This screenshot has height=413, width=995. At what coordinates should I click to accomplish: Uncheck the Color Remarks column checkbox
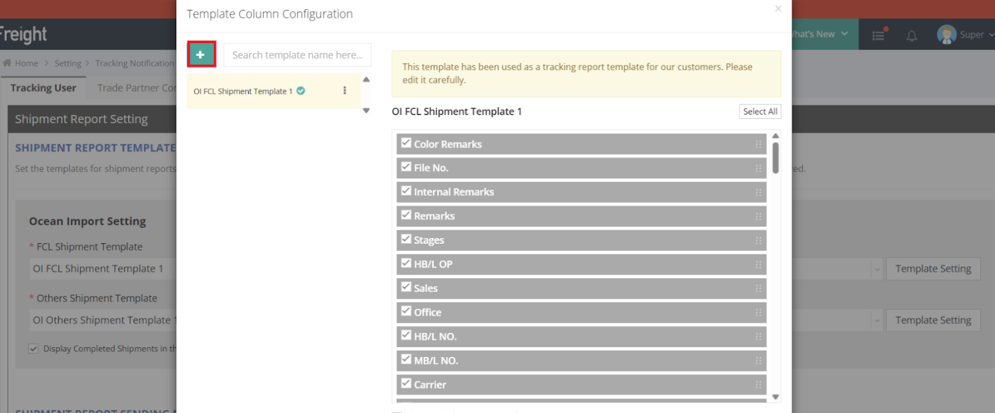coord(406,143)
